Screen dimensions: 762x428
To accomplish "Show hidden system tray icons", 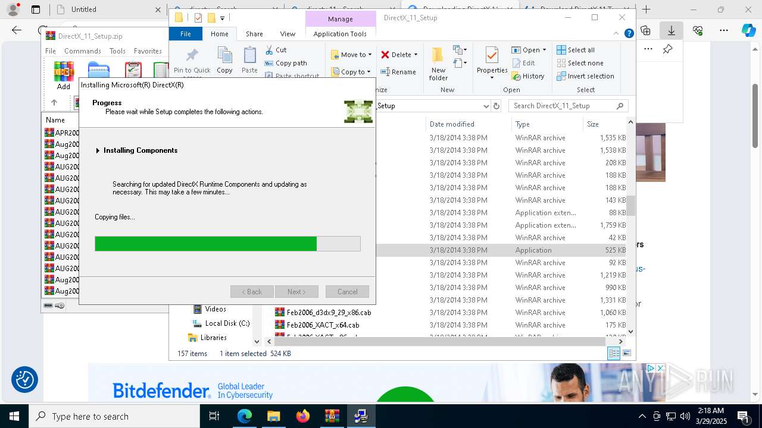I will [642, 416].
